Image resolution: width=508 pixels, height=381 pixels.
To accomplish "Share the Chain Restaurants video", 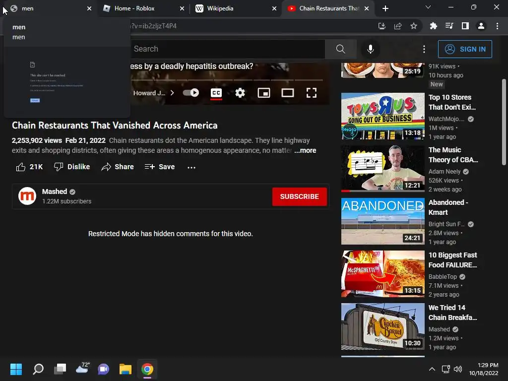I will 117,167.
